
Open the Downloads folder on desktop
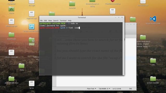11,35
